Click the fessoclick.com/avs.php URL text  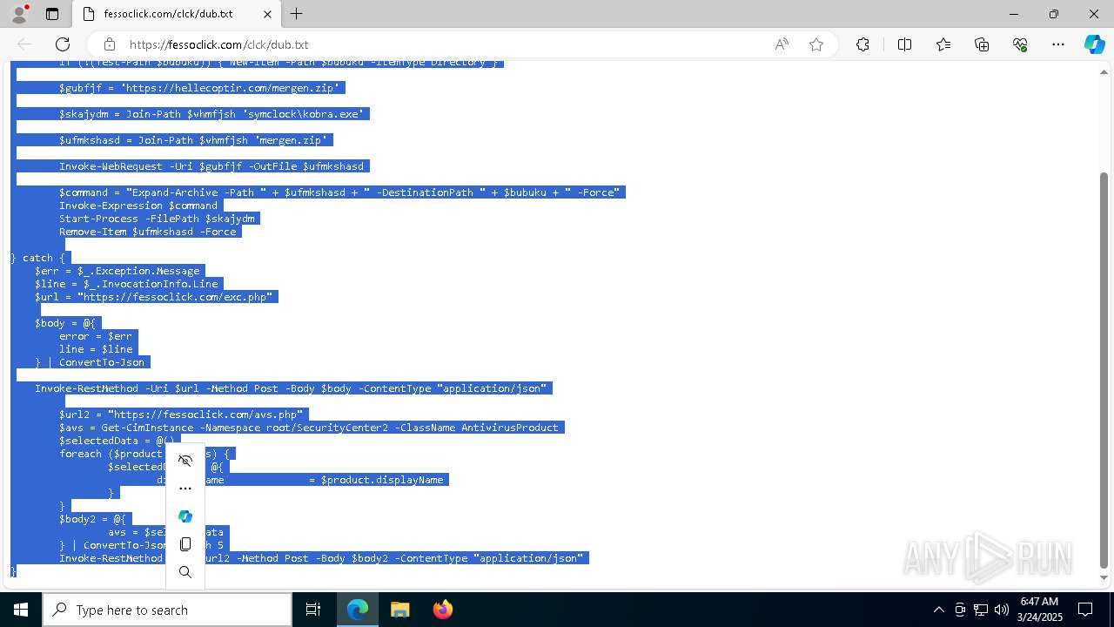tap(205, 415)
